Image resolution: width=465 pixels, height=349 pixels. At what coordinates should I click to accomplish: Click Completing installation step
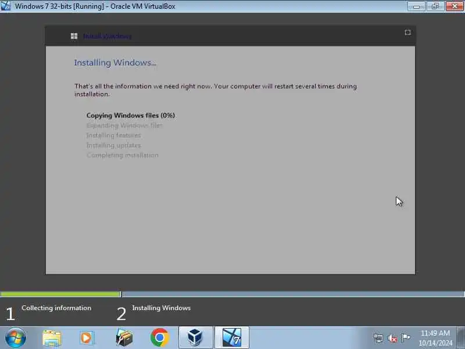(123, 155)
